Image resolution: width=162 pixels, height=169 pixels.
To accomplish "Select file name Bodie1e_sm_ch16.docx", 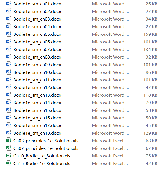I will coord(37,118).
